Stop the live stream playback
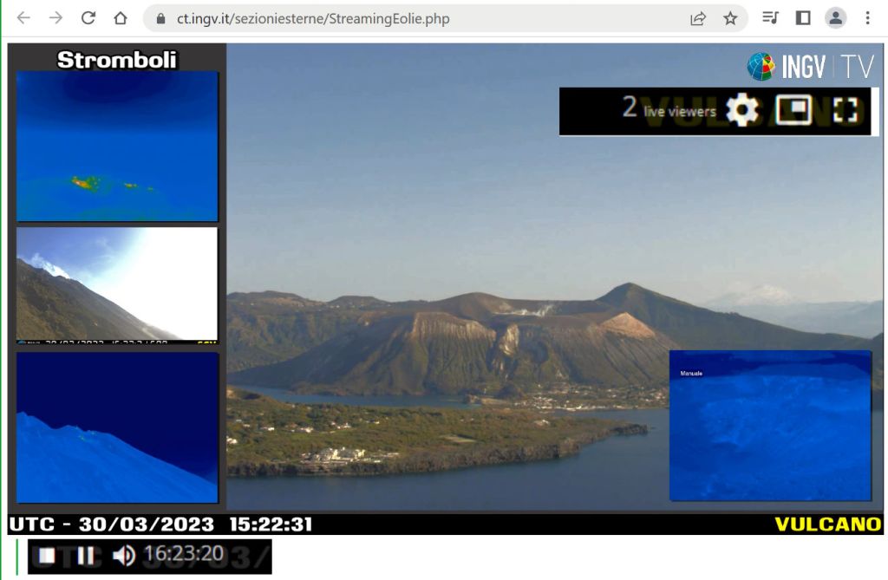 click(47, 556)
